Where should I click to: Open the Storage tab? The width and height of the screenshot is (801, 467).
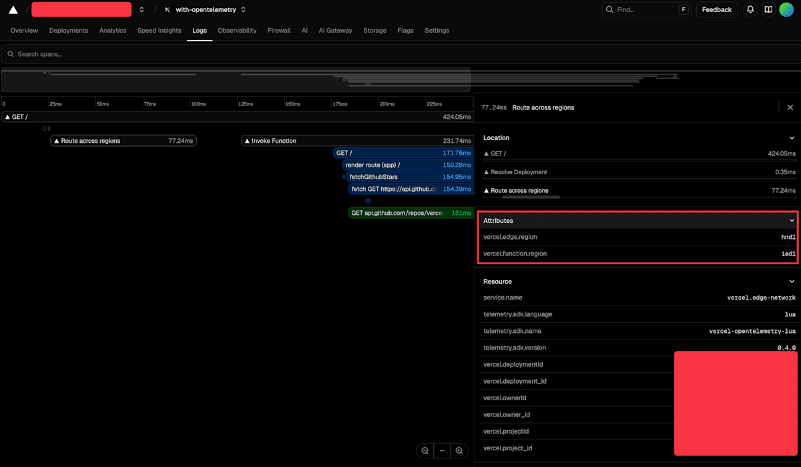click(x=374, y=31)
